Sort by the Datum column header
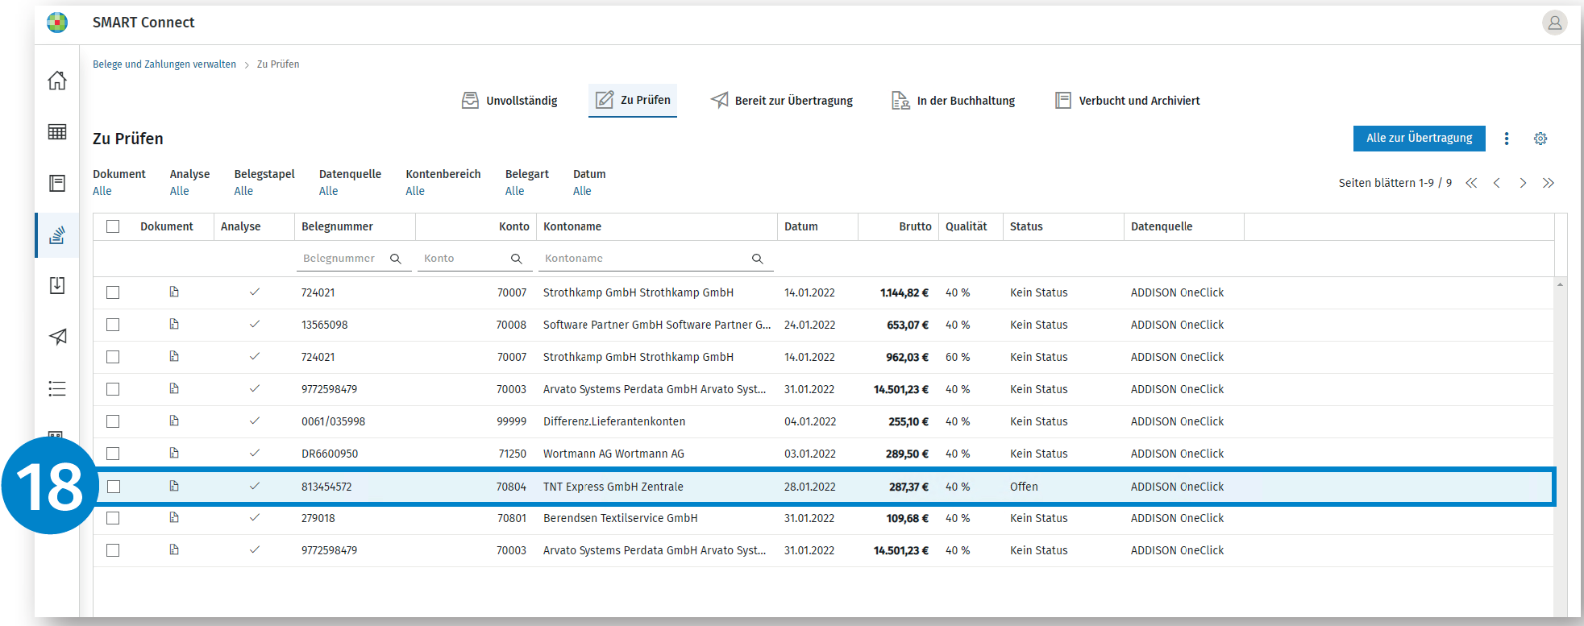Image resolution: width=1584 pixels, height=626 pixels. point(801,226)
